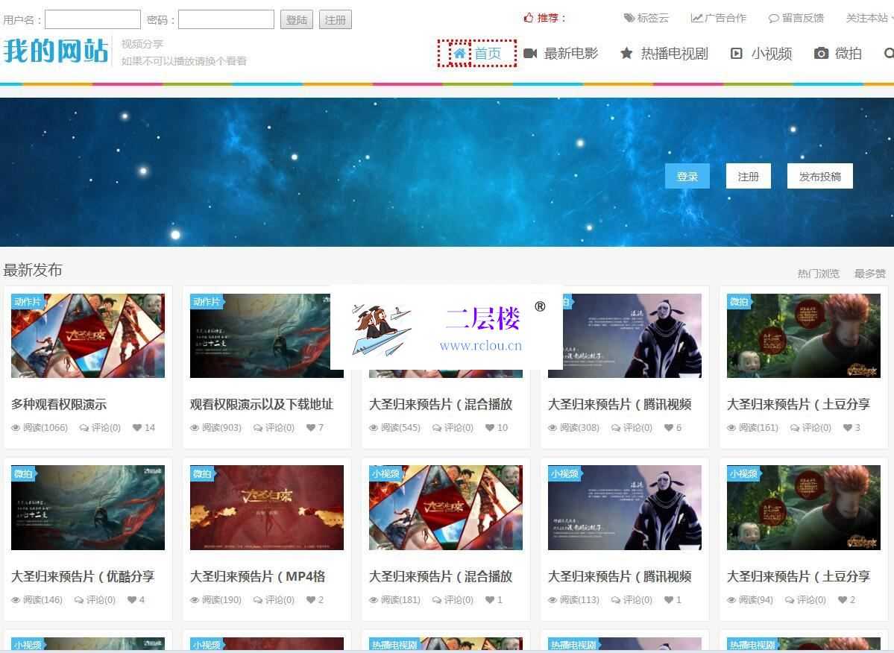Click the 用户名 input field

pos(92,19)
